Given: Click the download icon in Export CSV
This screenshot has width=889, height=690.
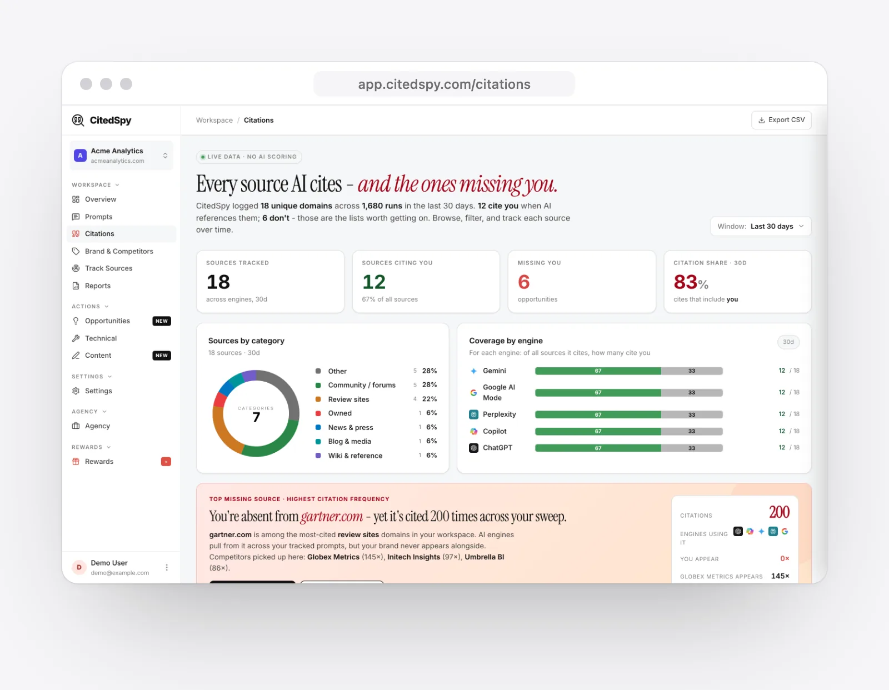Looking at the screenshot, I should [x=762, y=120].
